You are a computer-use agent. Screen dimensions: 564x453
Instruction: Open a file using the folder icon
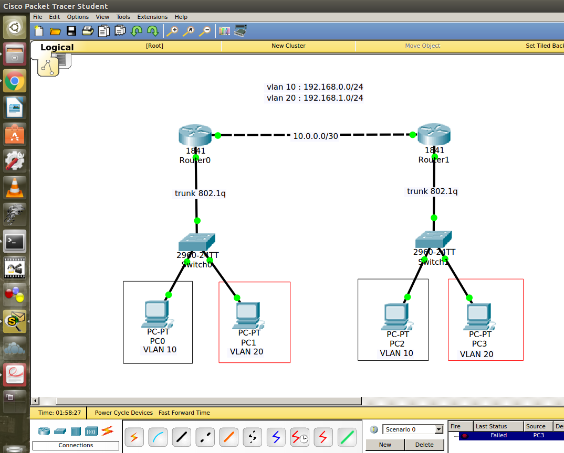click(x=55, y=31)
